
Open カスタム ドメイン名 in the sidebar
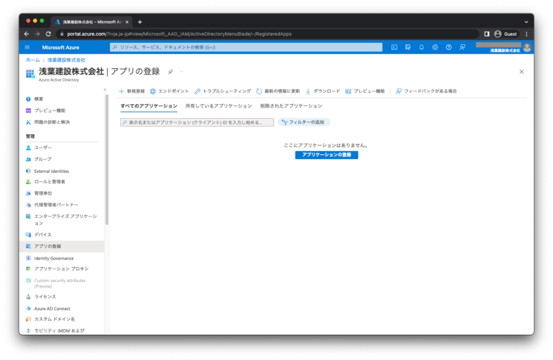pos(51,319)
